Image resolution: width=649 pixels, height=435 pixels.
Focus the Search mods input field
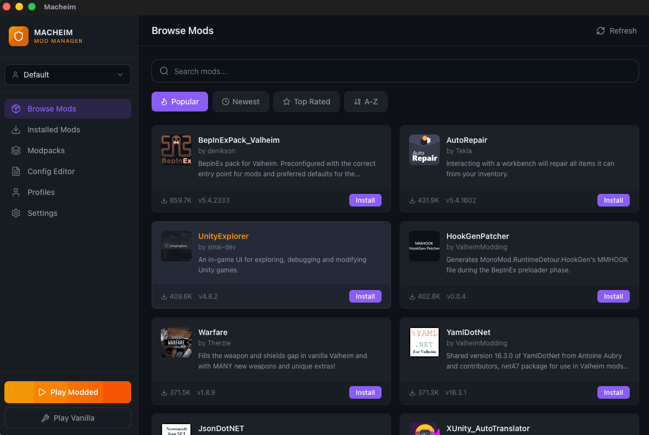[395, 71]
